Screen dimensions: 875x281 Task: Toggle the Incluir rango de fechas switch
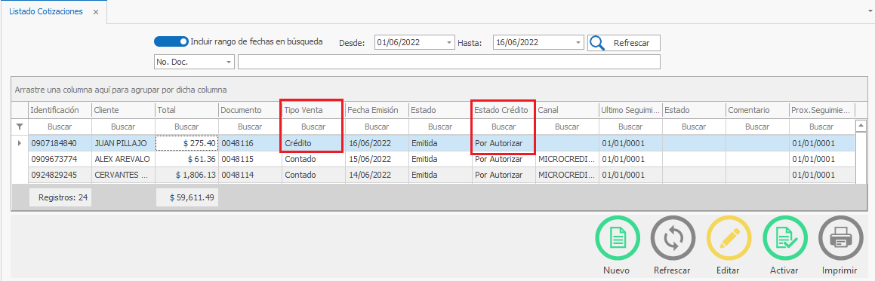click(171, 41)
